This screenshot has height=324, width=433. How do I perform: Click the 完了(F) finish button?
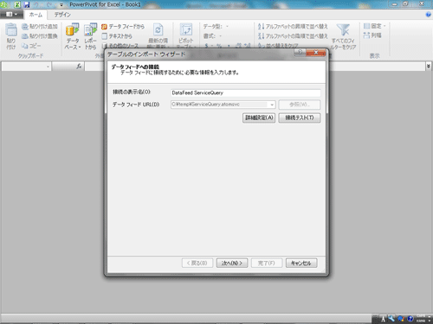click(x=267, y=263)
